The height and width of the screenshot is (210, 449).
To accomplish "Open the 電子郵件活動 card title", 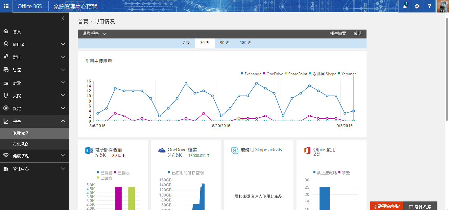I will coord(108,150).
